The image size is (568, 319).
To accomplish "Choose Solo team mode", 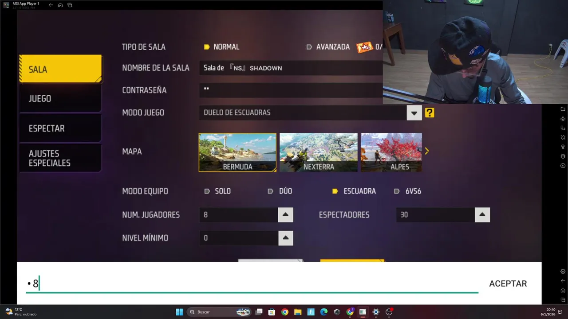I will (217, 191).
